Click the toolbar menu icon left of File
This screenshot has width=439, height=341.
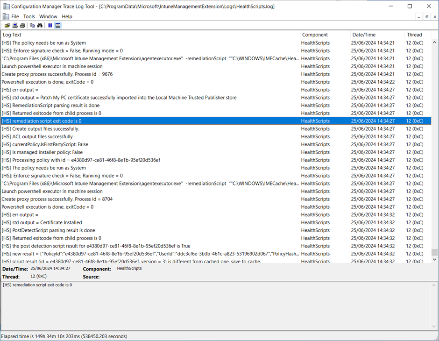[7, 16]
